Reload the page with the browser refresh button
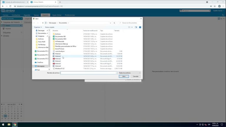This screenshot has width=226, height=127. click(10, 6)
